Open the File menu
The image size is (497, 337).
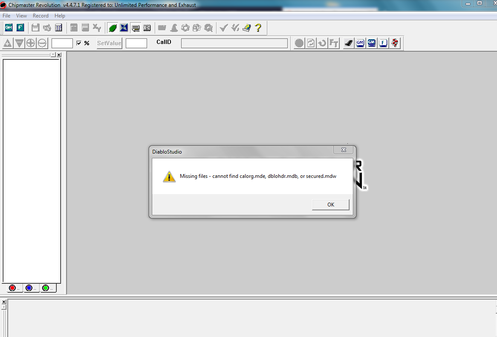click(6, 15)
